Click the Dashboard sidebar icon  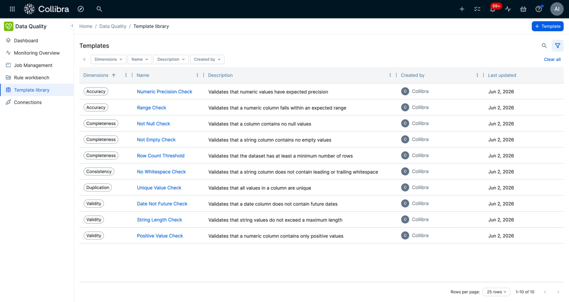8,40
